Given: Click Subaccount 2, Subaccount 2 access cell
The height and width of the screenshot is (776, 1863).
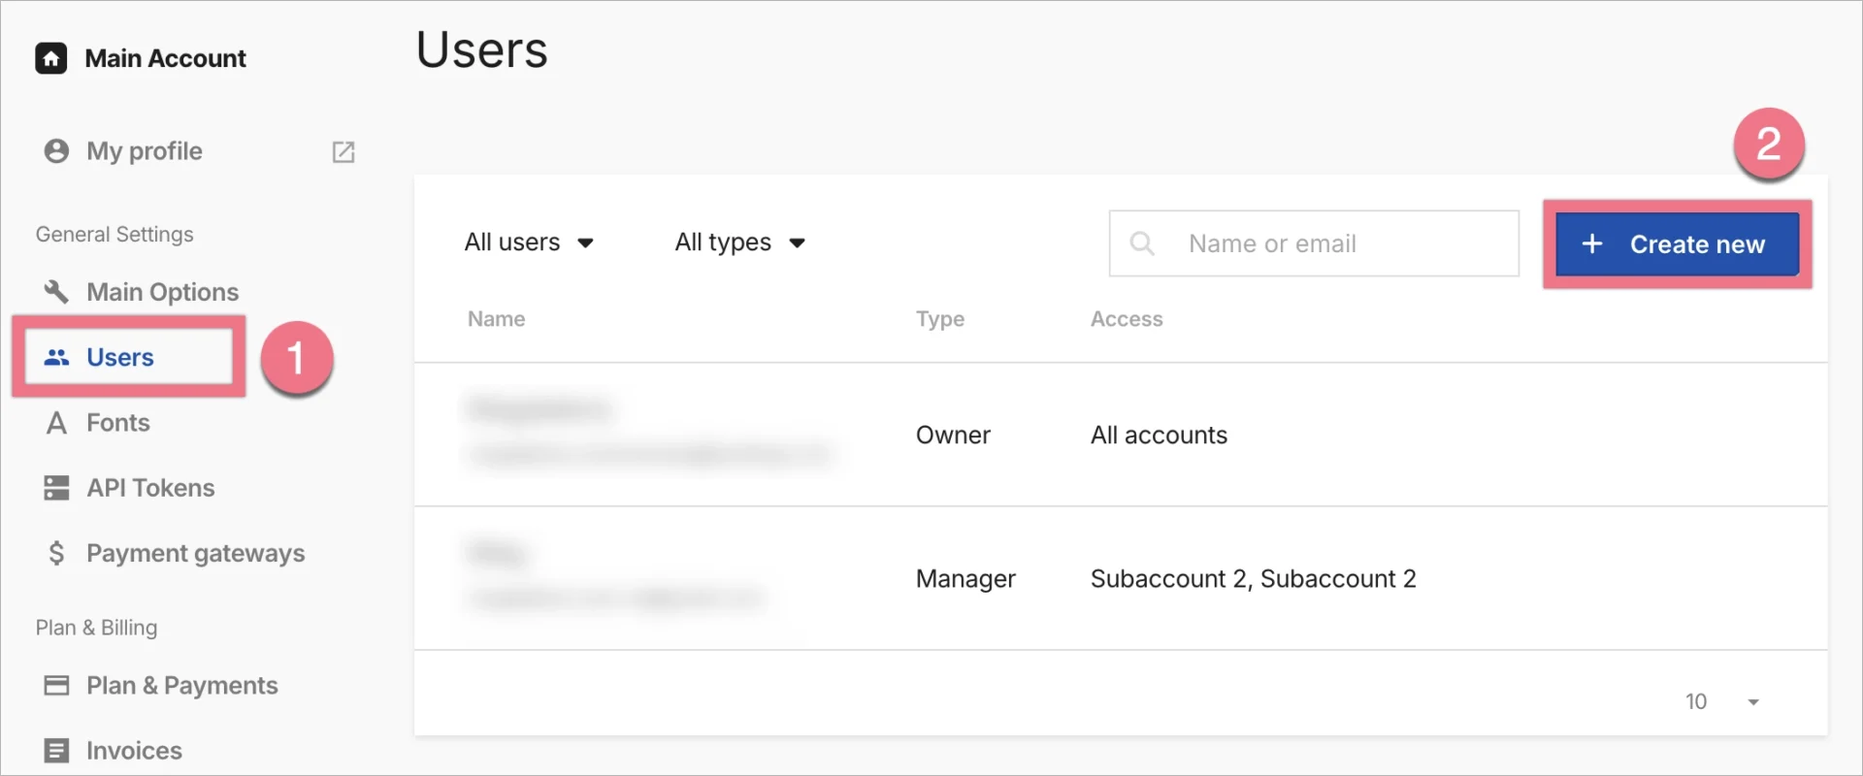Looking at the screenshot, I should click(x=1253, y=579).
